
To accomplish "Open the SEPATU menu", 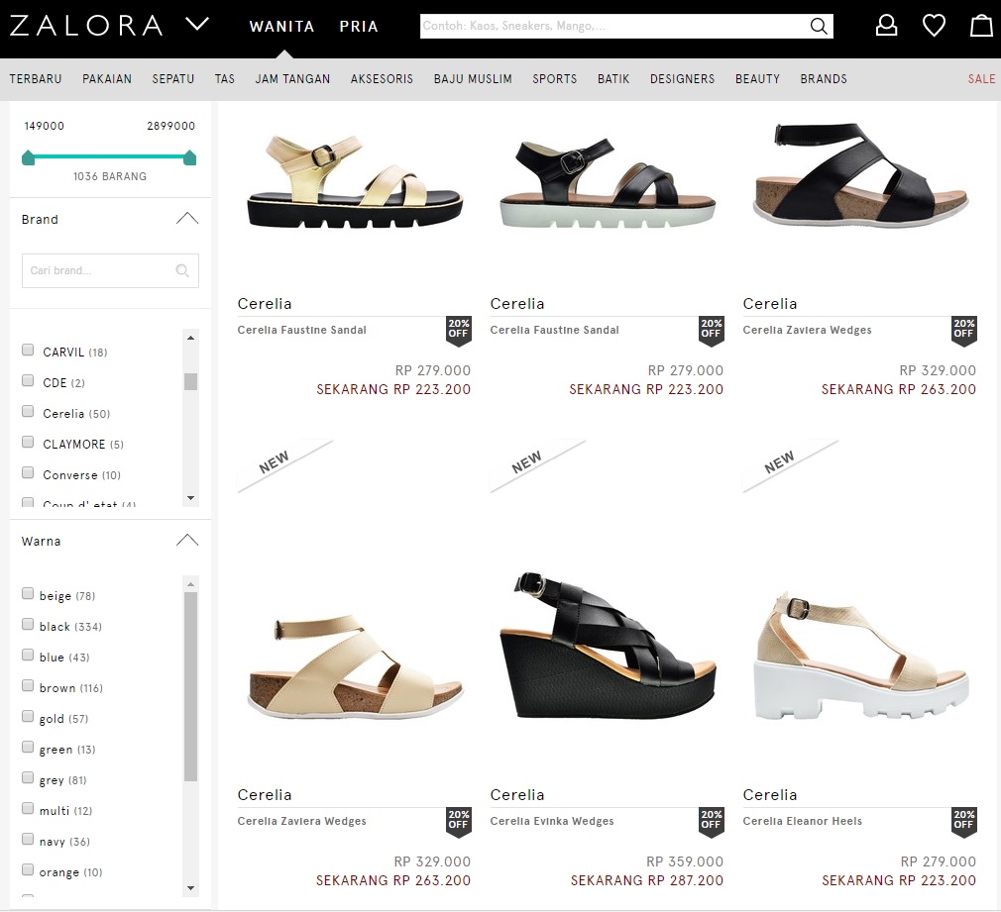I will 173,79.
